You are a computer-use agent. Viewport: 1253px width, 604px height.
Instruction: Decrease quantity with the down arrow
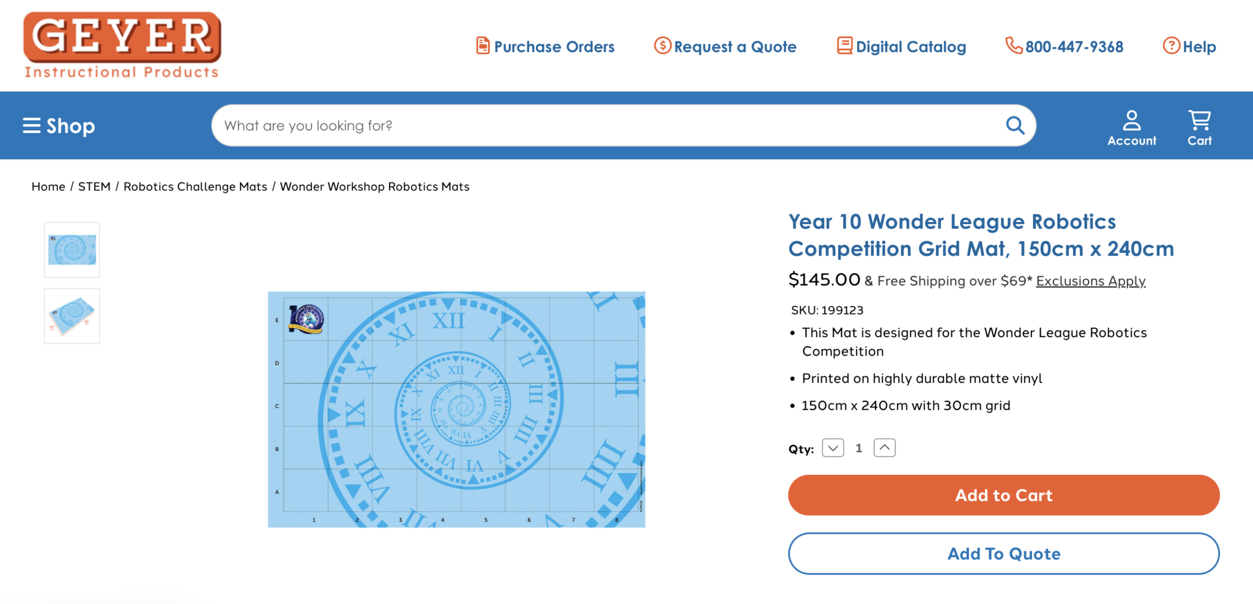pyautogui.click(x=832, y=447)
